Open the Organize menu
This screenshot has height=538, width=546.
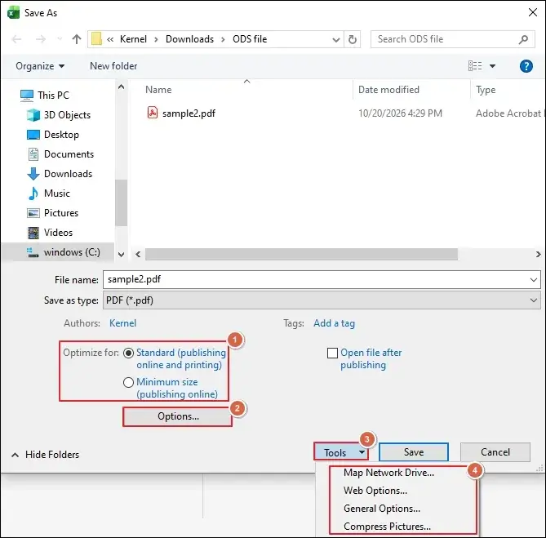pyautogui.click(x=40, y=66)
